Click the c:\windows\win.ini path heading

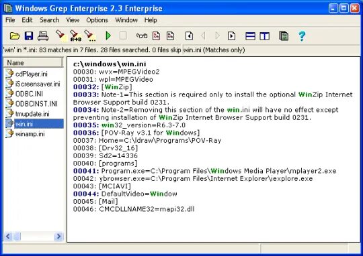[110, 64]
